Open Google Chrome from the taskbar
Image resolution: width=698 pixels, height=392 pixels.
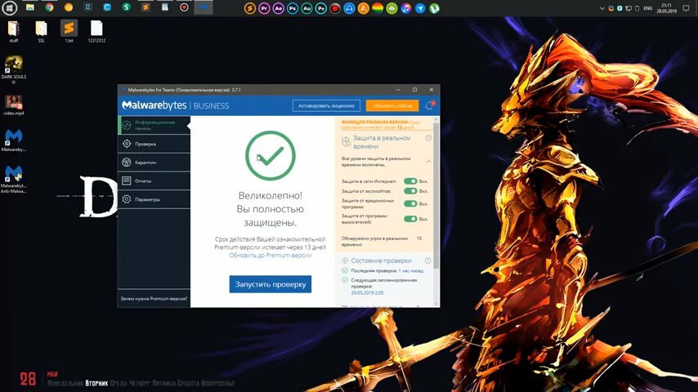coord(49,7)
